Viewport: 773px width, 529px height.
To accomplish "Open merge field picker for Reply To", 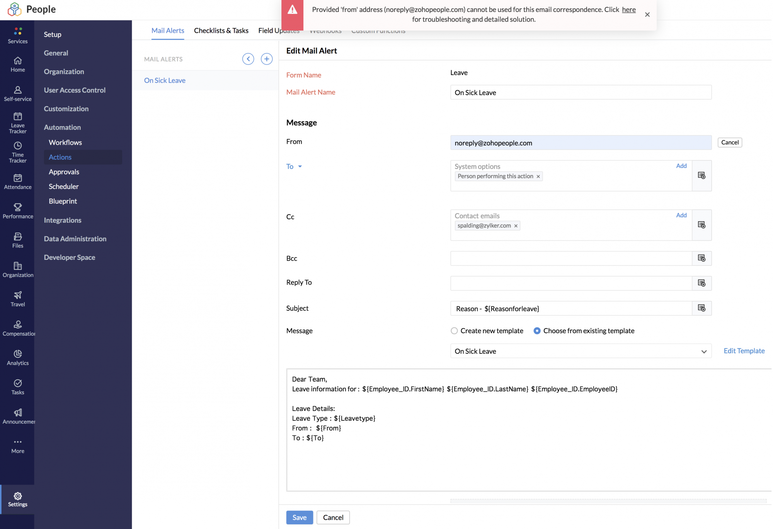I will pyautogui.click(x=701, y=283).
